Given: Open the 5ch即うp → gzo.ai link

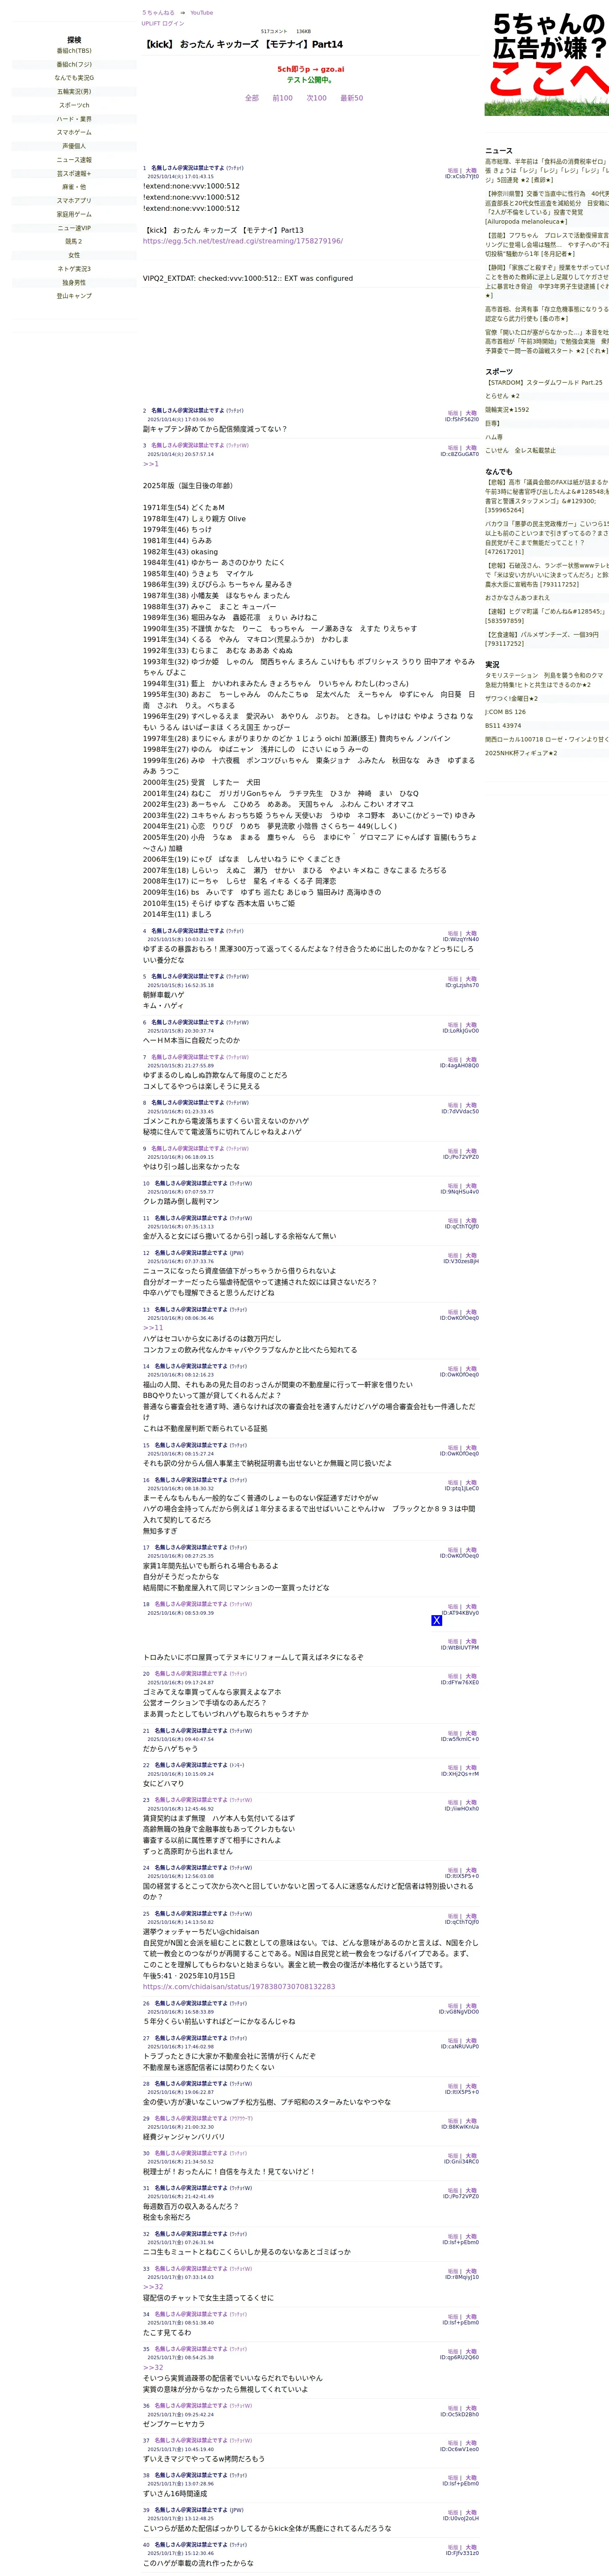Looking at the screenshot, I should [311, 70].
